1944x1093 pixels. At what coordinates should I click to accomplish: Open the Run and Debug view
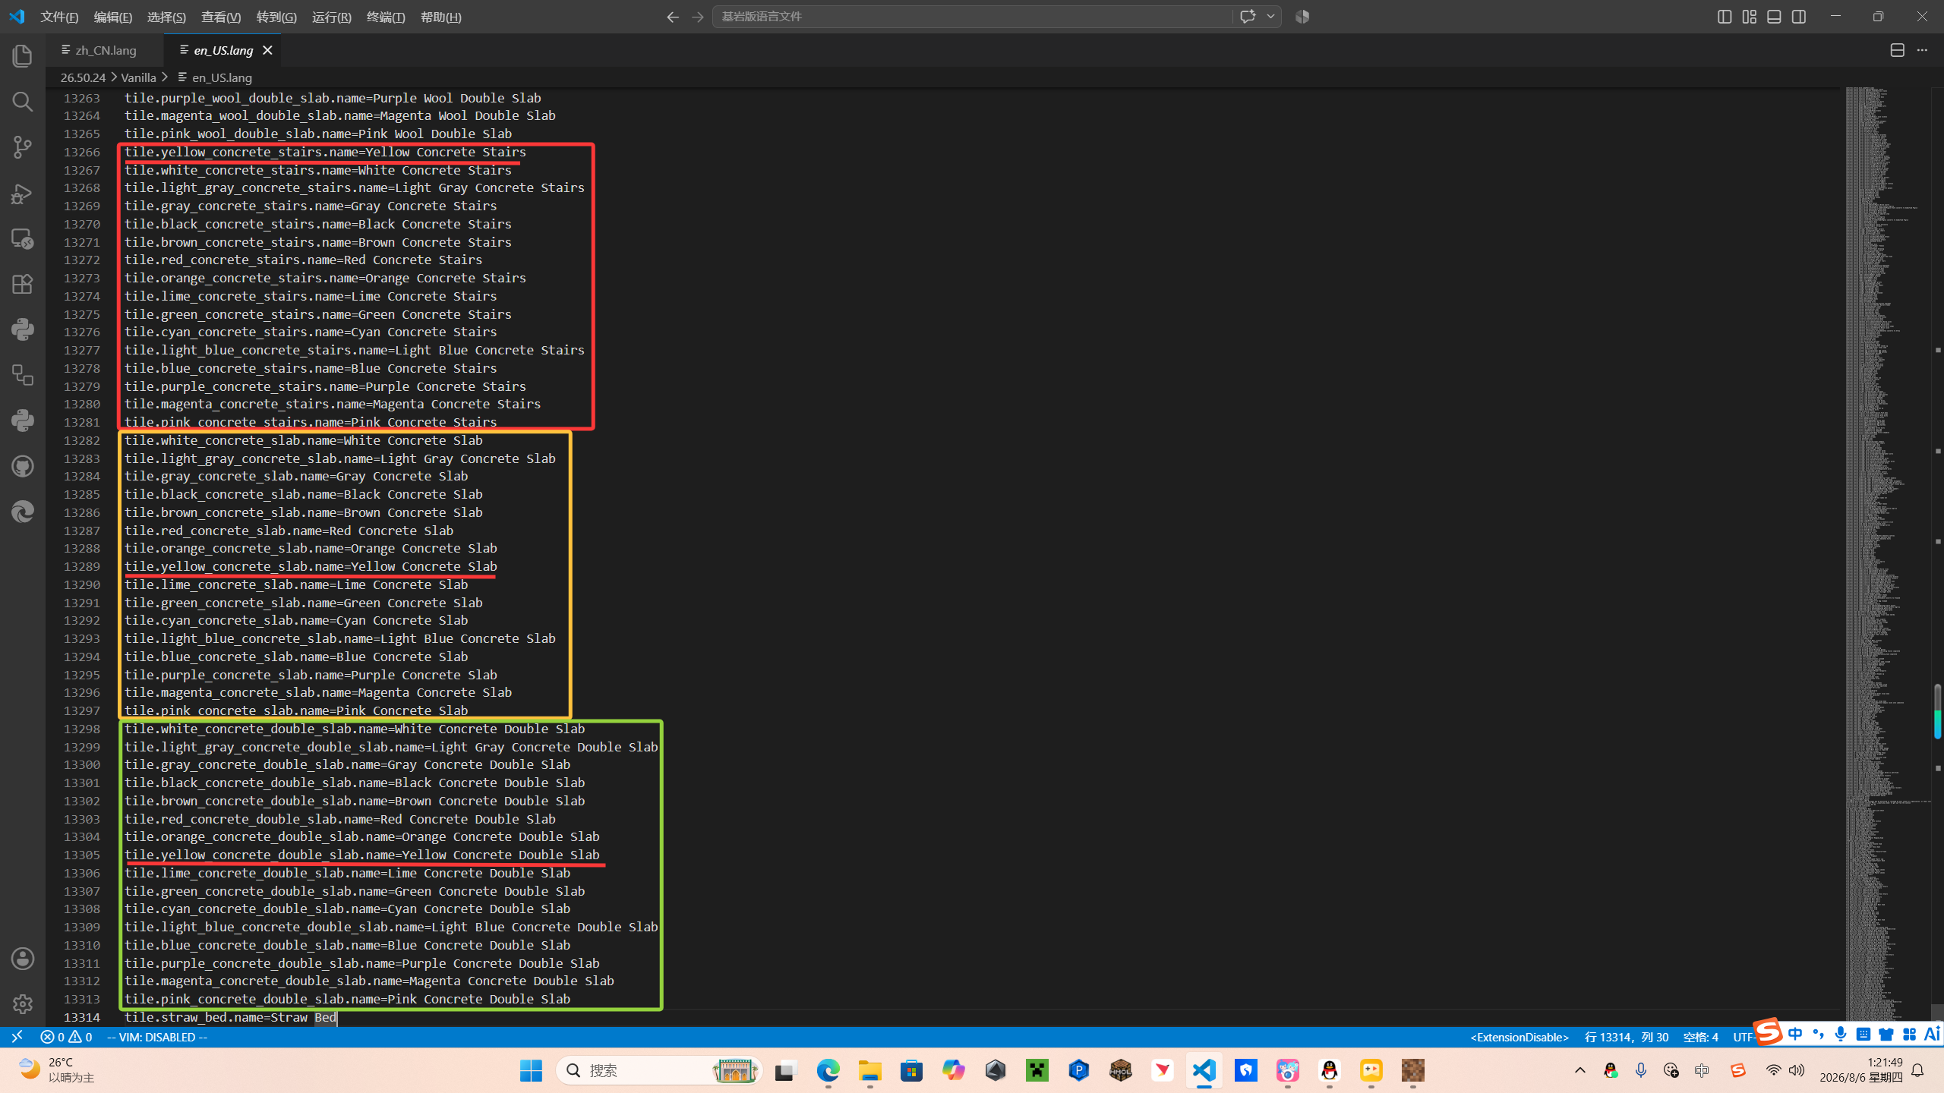pyautogui.click(x=23, y=193)
